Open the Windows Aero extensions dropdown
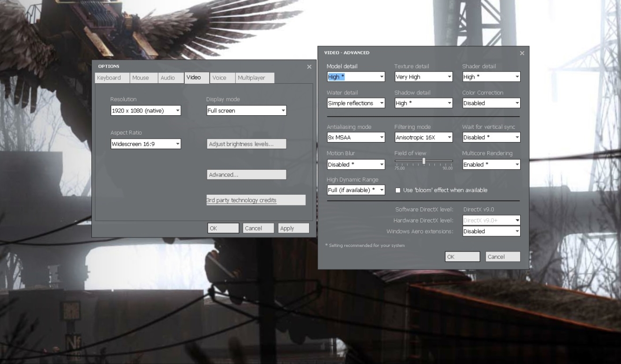 point(491,231)
